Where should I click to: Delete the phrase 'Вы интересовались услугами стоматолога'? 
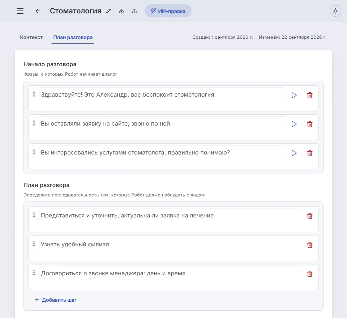click(310, 153)
